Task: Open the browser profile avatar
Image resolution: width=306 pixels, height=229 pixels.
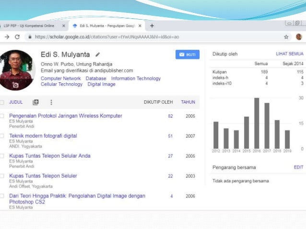Action: 299,37
